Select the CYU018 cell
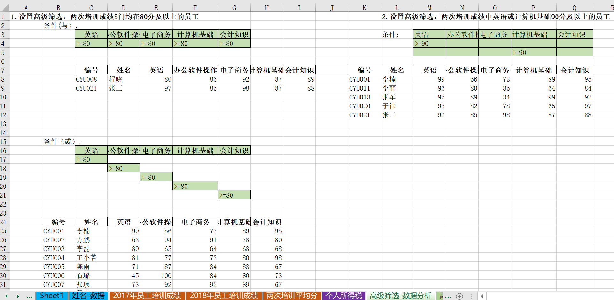The width and height of the screenshot is (614, 300). (x=364, y=97)
